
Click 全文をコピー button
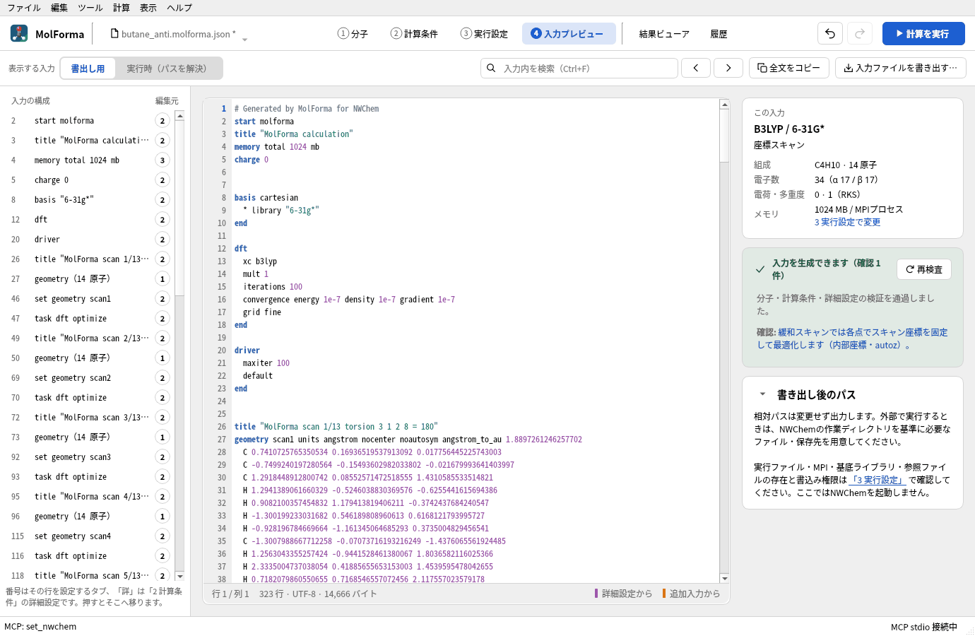click(788, 68)
